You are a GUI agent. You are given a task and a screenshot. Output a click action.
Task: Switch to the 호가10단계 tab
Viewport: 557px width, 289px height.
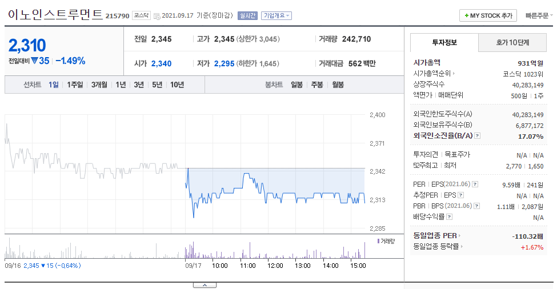(512, 43)
